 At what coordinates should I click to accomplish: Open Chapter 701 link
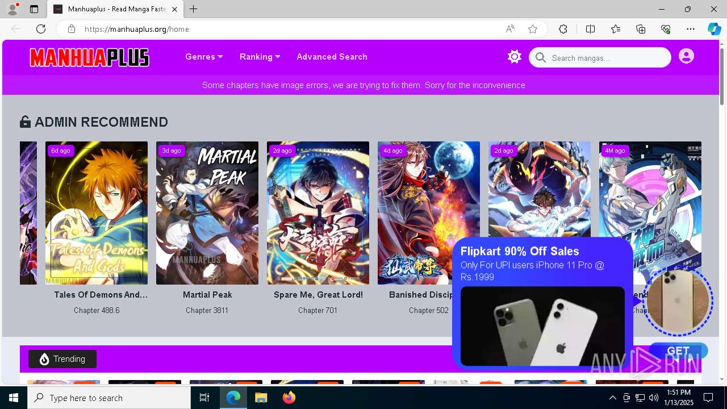(318, 311)
